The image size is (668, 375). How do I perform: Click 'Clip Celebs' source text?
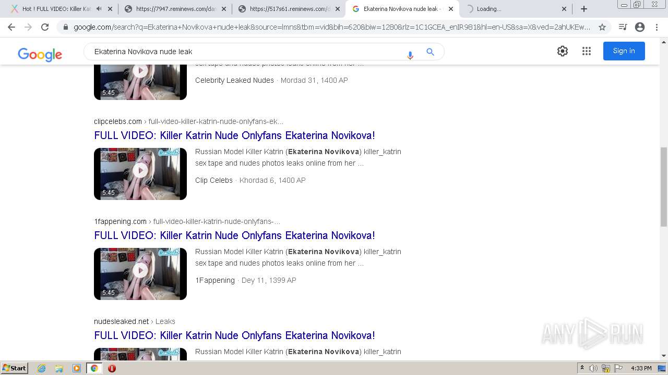214,180
